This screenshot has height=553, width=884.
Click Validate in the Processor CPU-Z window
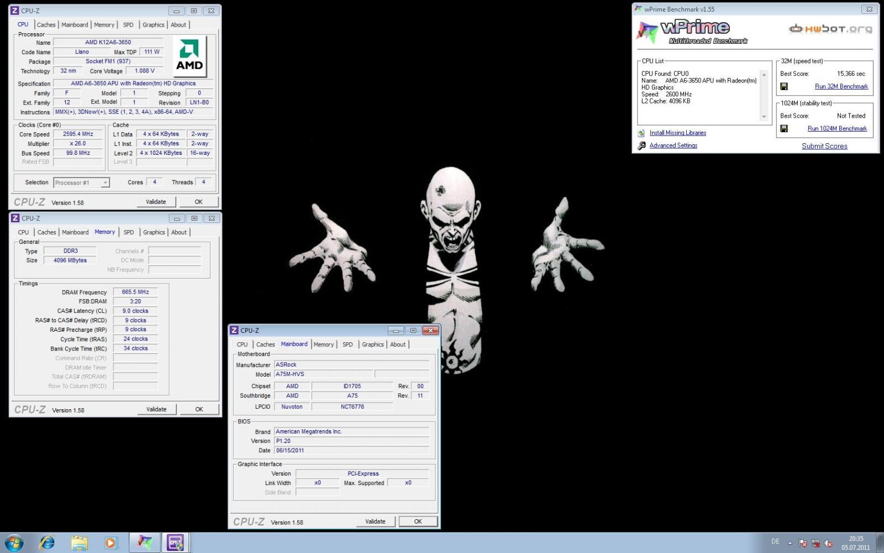tap(156, 202)
